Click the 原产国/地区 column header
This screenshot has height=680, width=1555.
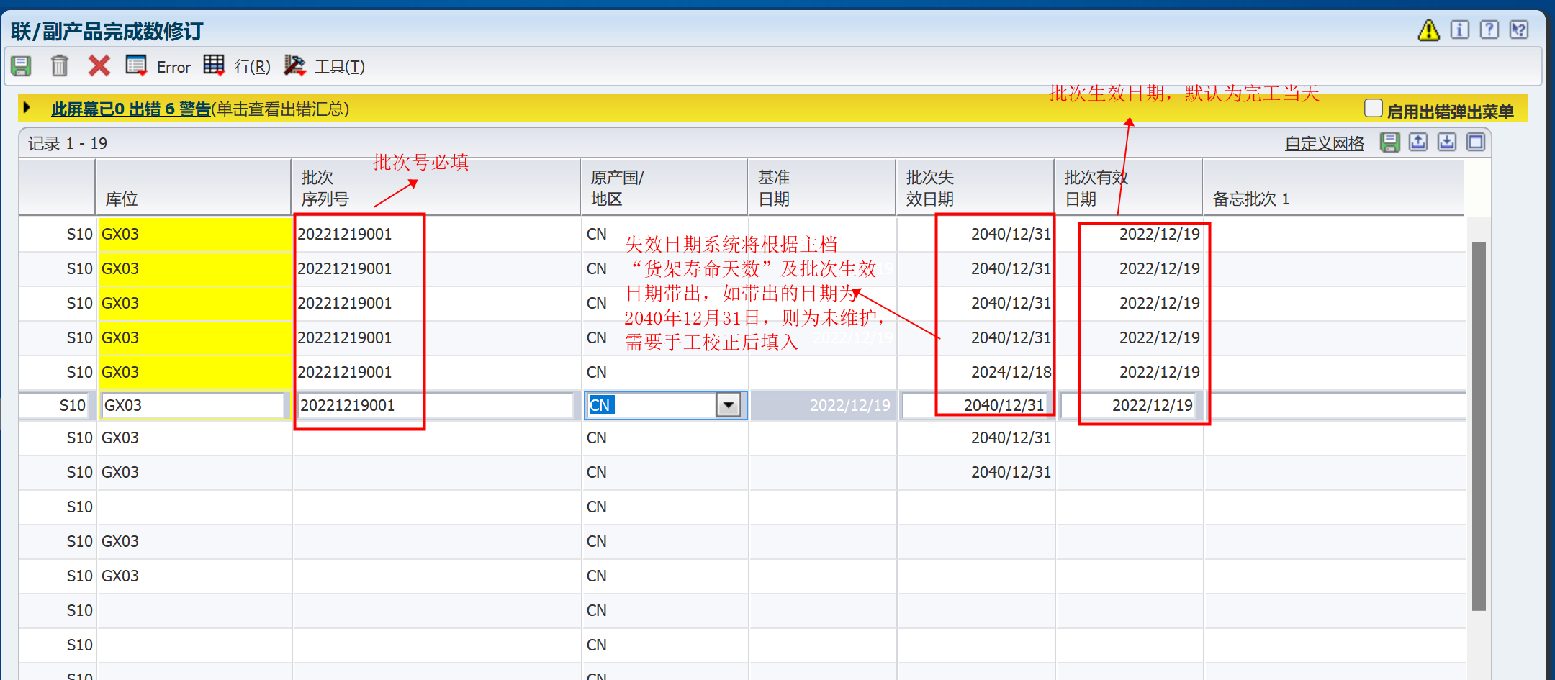tap(664, 187)
